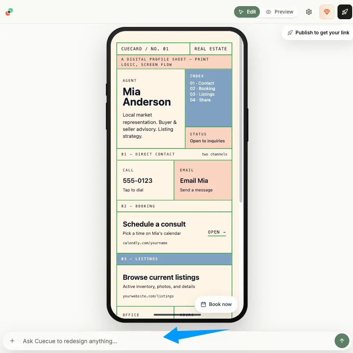The width and height of the screenshot is (353, 353).
Task: Click the two channels label
Action: tap(214, 154)
